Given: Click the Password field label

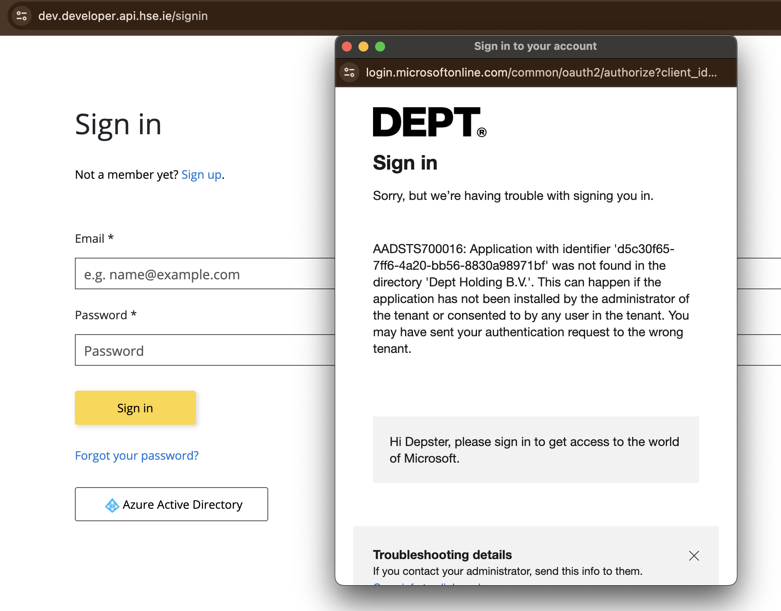Looking at the screenshot, I should (x=106, y=315).
